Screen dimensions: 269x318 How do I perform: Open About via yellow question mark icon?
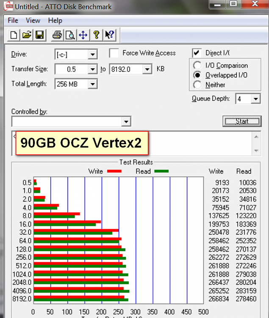click(96, 35)
